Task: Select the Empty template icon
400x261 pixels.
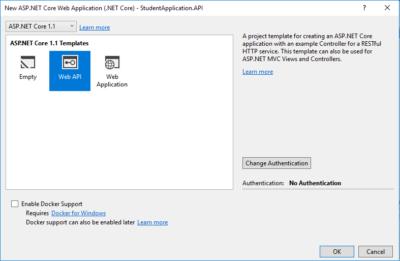Action: click(28, 62)
